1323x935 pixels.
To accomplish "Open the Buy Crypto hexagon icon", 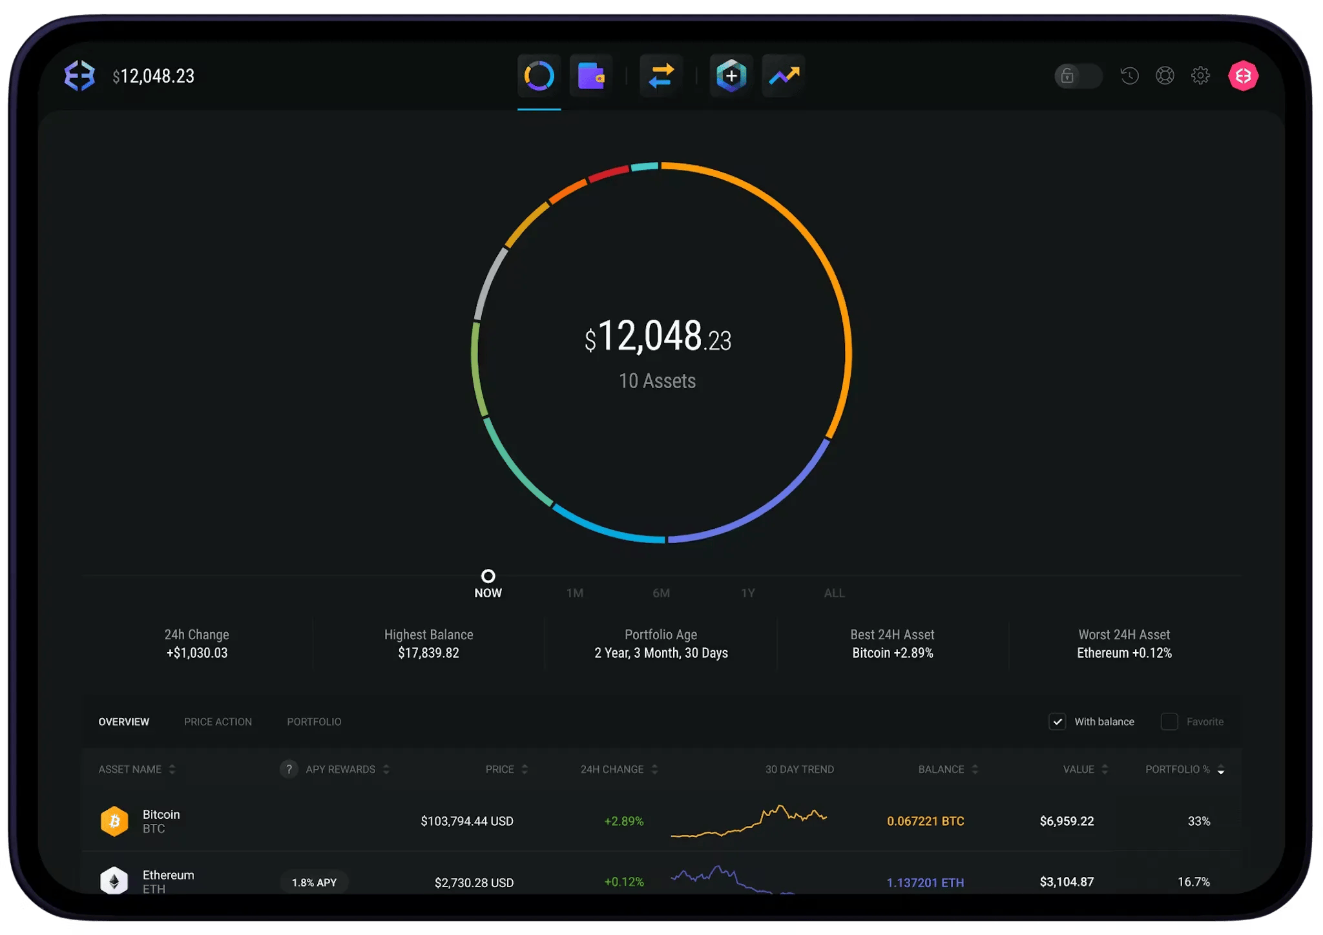I will click(x=731, y=76).
